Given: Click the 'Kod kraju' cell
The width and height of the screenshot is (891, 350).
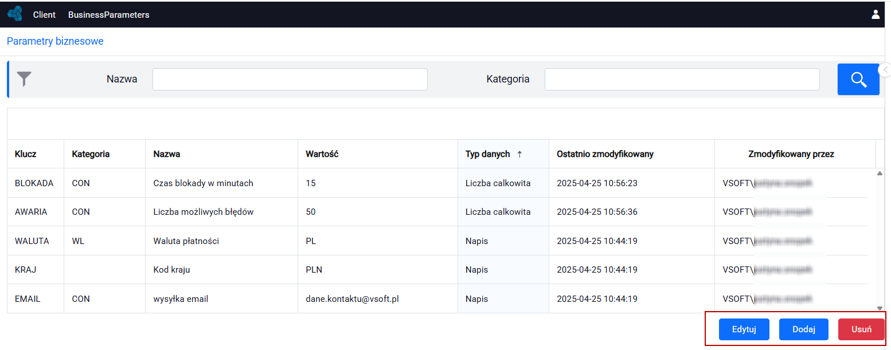Looking at the screenshot, I should (x=221, y=270).
